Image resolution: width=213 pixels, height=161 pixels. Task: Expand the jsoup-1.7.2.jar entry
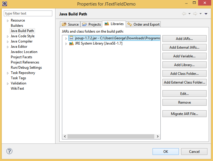[x=66, y=38]
